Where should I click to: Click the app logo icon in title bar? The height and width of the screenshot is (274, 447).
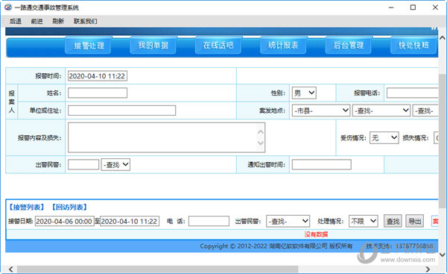click(8, 7)
